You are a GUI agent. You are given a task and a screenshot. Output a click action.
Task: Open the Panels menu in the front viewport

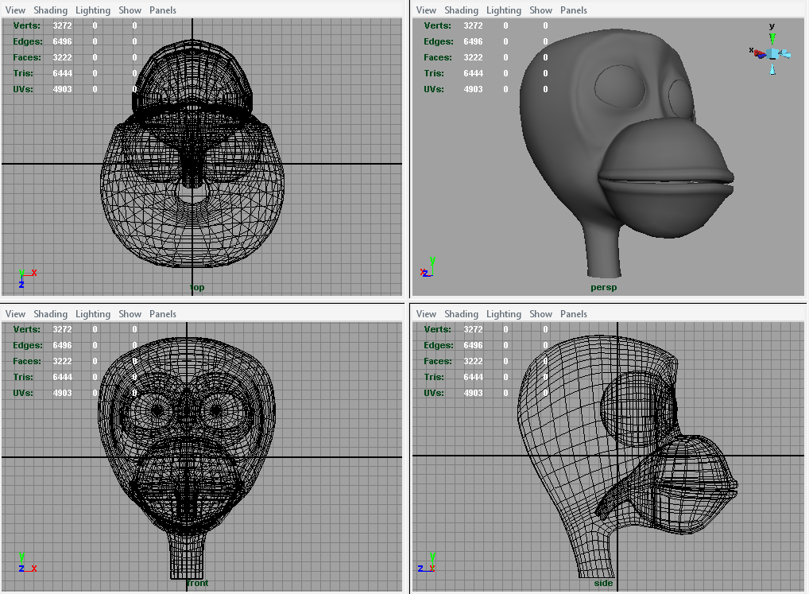(x=163, y=314)
